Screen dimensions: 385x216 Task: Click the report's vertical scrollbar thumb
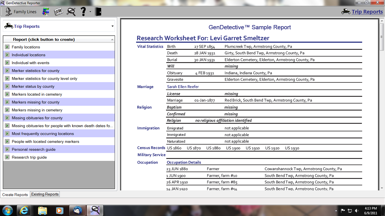tap(382, 37)
